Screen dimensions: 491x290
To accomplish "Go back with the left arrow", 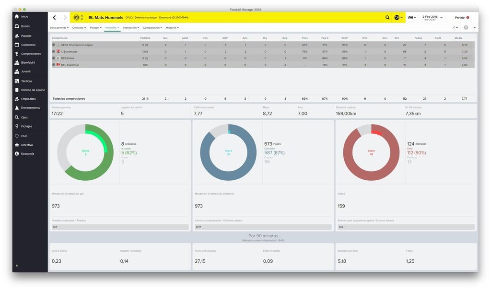I will point(55,18).
